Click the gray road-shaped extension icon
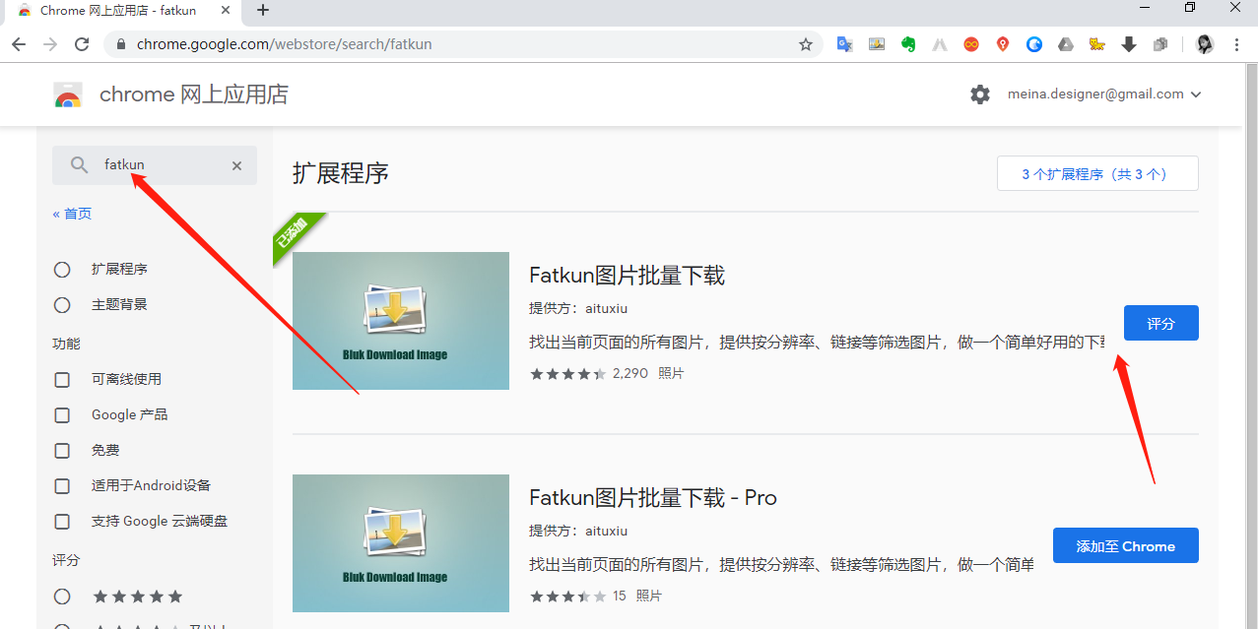 (x=940, y=44)
